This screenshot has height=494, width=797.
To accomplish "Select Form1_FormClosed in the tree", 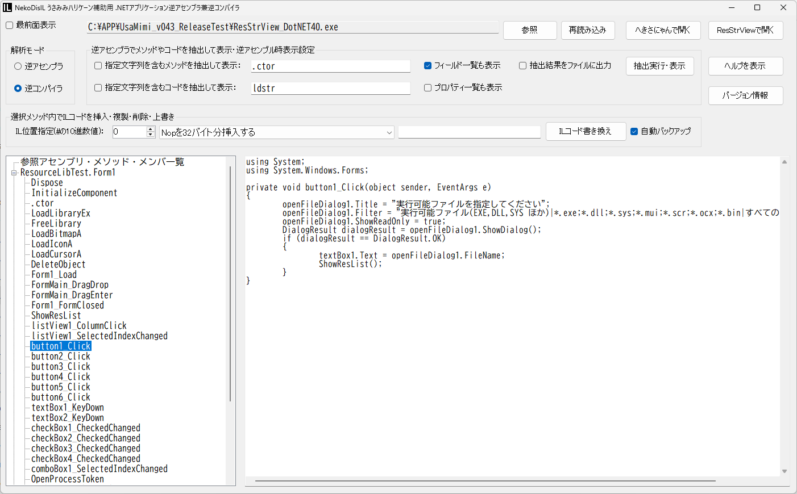I will [x=68, y=305].
